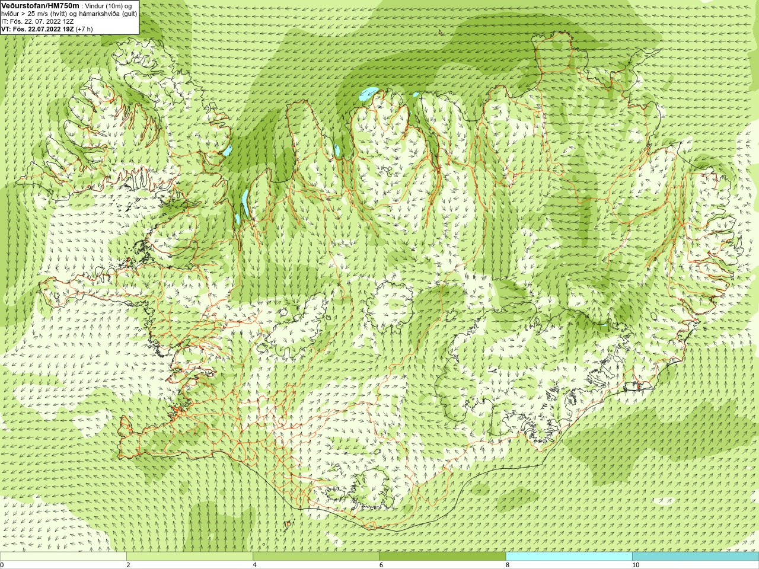Viewport: 759px width, 569px height.
Task: Click the 'Veðurstofan/HM750m' title text
Action: point(40,5)
